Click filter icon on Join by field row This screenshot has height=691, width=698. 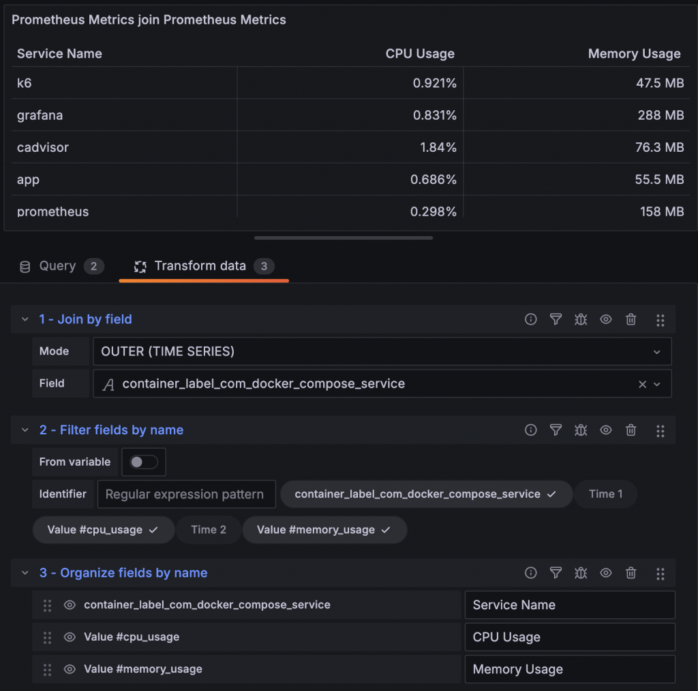tap(556, 319)
